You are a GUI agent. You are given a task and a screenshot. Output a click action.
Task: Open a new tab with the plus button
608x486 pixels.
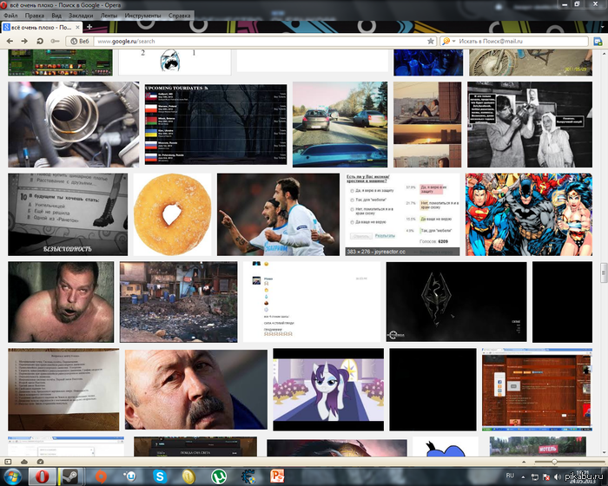coord(89,27)
